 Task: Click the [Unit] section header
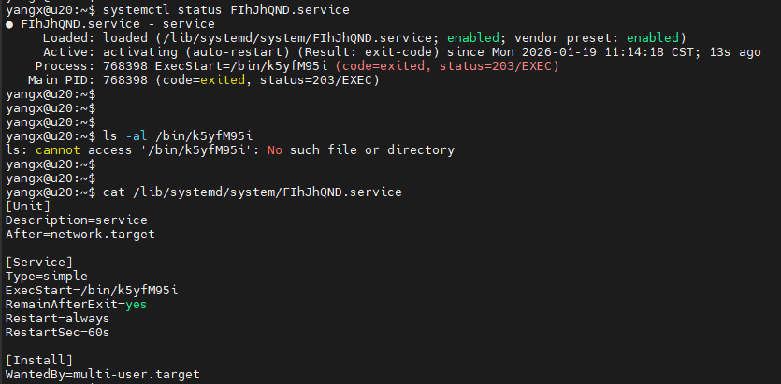point(28,206)
